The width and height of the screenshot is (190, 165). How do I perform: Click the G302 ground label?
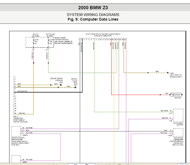click(61, 82)
